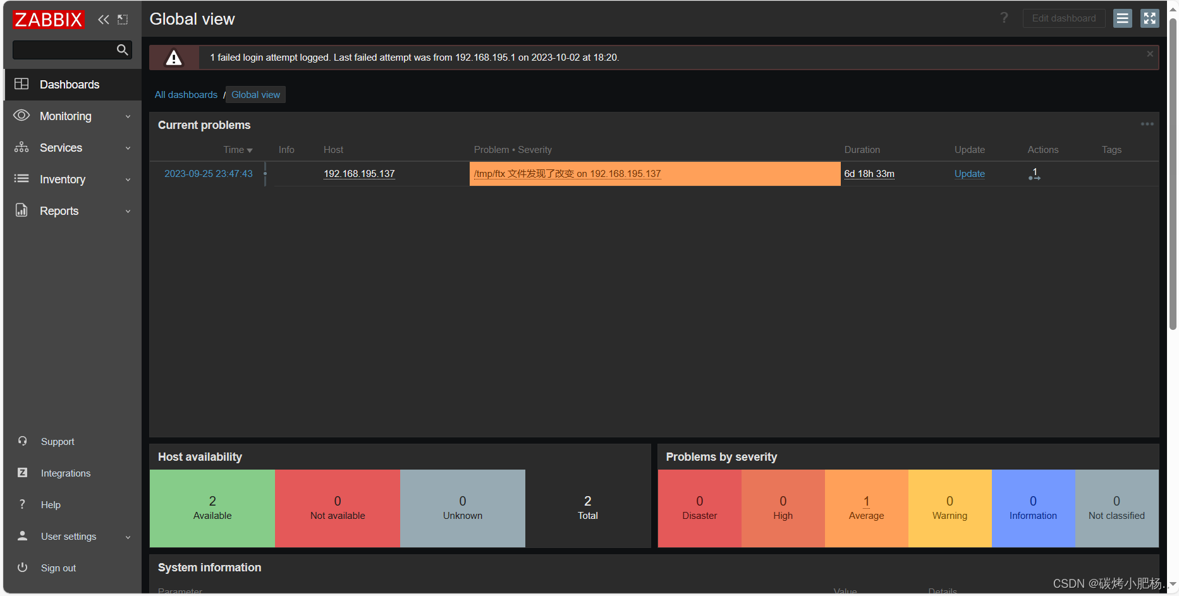The width and height of the screenshot is (1179, 596).
Task: Sign out of Zabbix
Action: pos(58,568)
